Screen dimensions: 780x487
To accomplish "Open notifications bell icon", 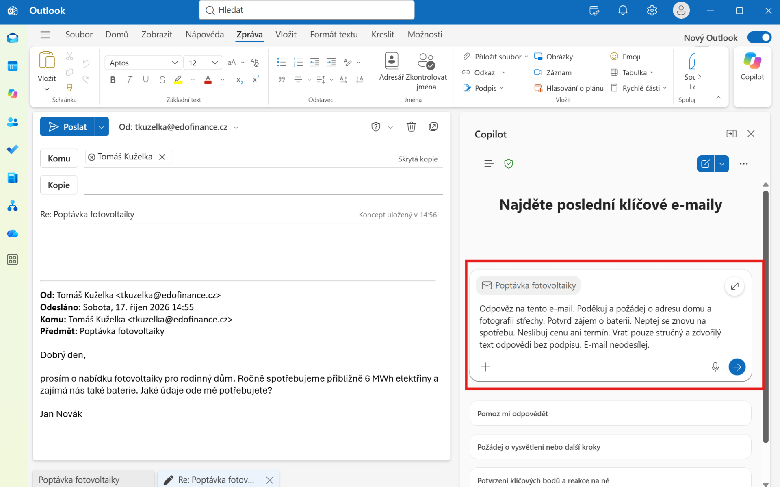I will pos(623,11).
